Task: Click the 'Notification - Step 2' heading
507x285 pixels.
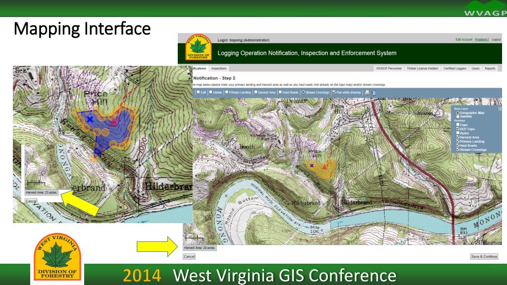Action: [214, 78]
